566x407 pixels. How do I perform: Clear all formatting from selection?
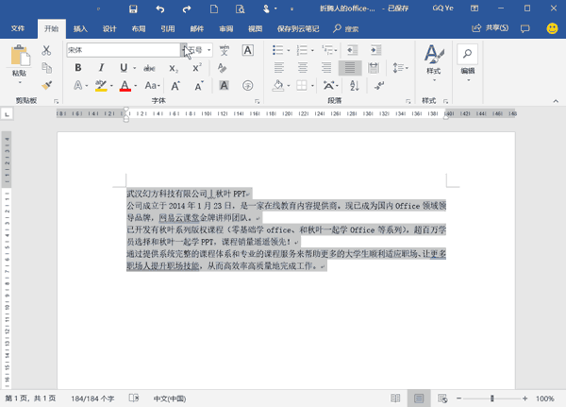222,68
